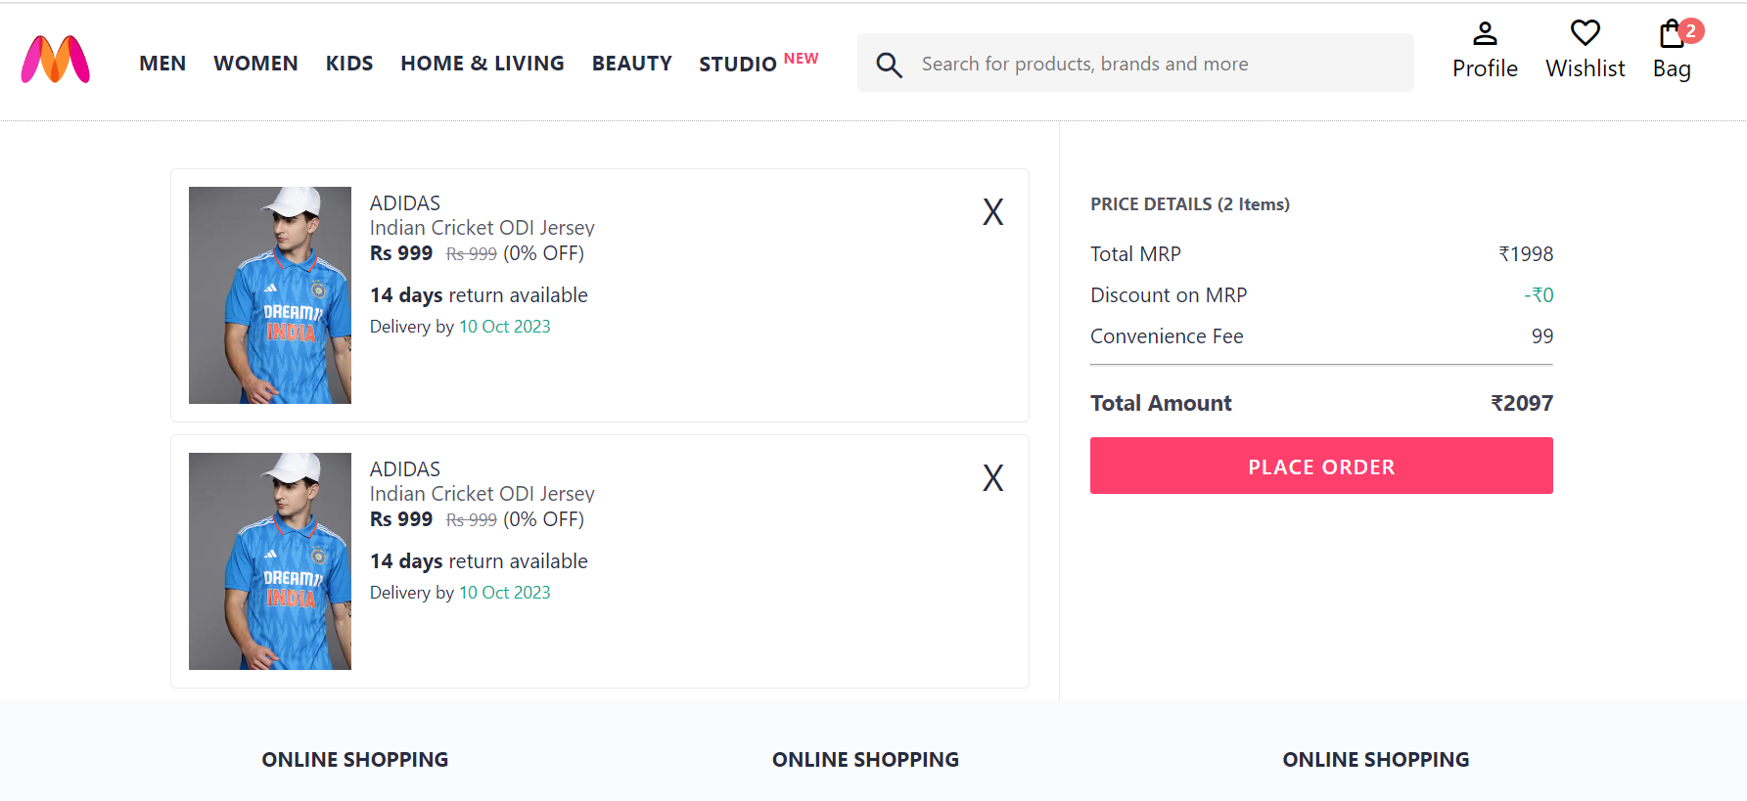
Task: Click the second jersey product thumbnail
Action: tap(270, 561)
